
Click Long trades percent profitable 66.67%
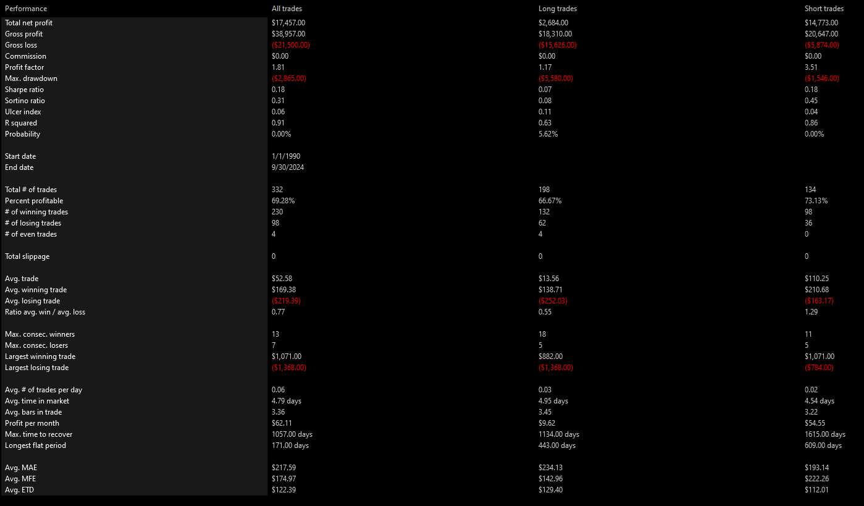(550, 201)
